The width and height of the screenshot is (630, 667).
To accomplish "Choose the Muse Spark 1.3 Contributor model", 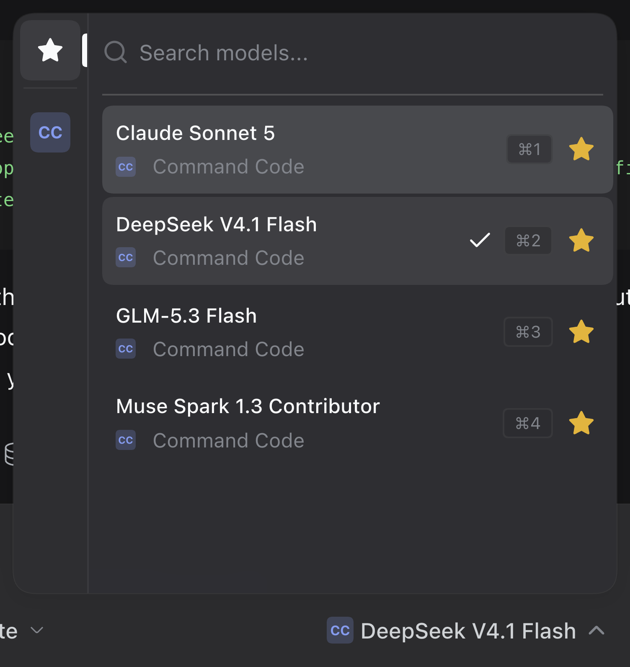I will 358,423.
